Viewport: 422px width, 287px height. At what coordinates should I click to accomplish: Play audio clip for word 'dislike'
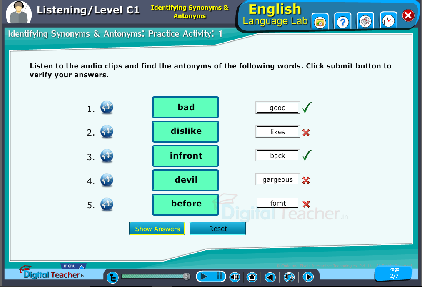click(x=107, y=132)
